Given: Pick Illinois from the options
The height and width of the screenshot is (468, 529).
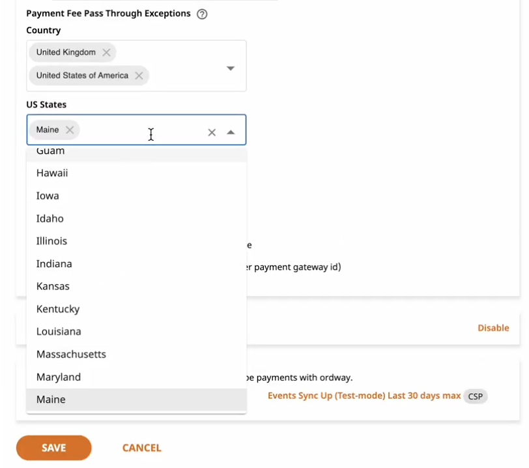Looking at the screenshot, I should [136, 241].
